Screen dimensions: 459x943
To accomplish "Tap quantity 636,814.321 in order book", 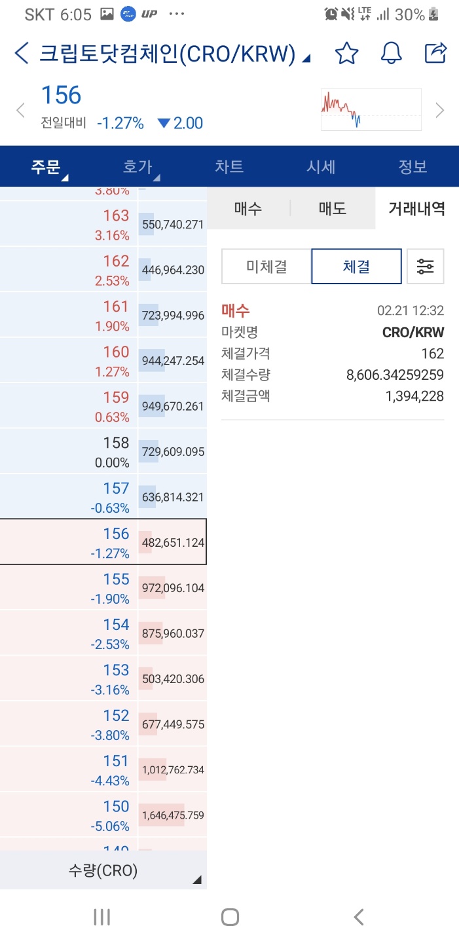I will tap(173, 498).
